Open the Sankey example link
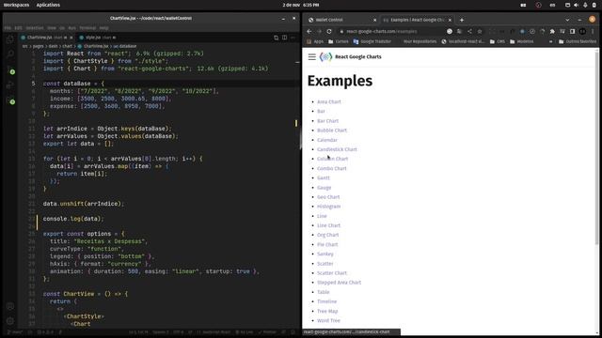Screen dimensions: 602x338 coord(325,253)
